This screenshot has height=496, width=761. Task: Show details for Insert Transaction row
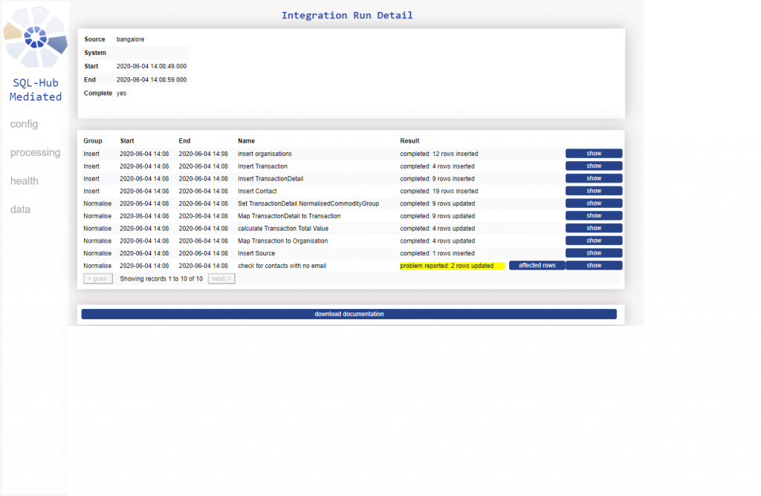[x=594, y=166]
